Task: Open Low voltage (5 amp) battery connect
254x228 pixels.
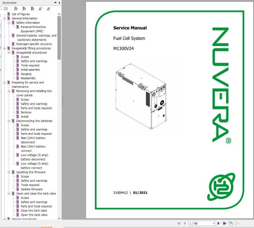Action: 34,166
